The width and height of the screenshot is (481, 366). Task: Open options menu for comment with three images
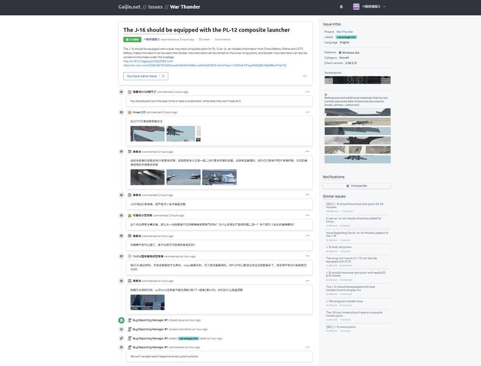pos(307,152)
